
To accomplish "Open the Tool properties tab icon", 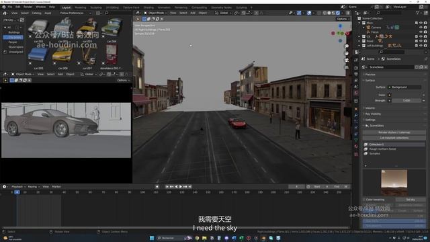I will [356, 61].
